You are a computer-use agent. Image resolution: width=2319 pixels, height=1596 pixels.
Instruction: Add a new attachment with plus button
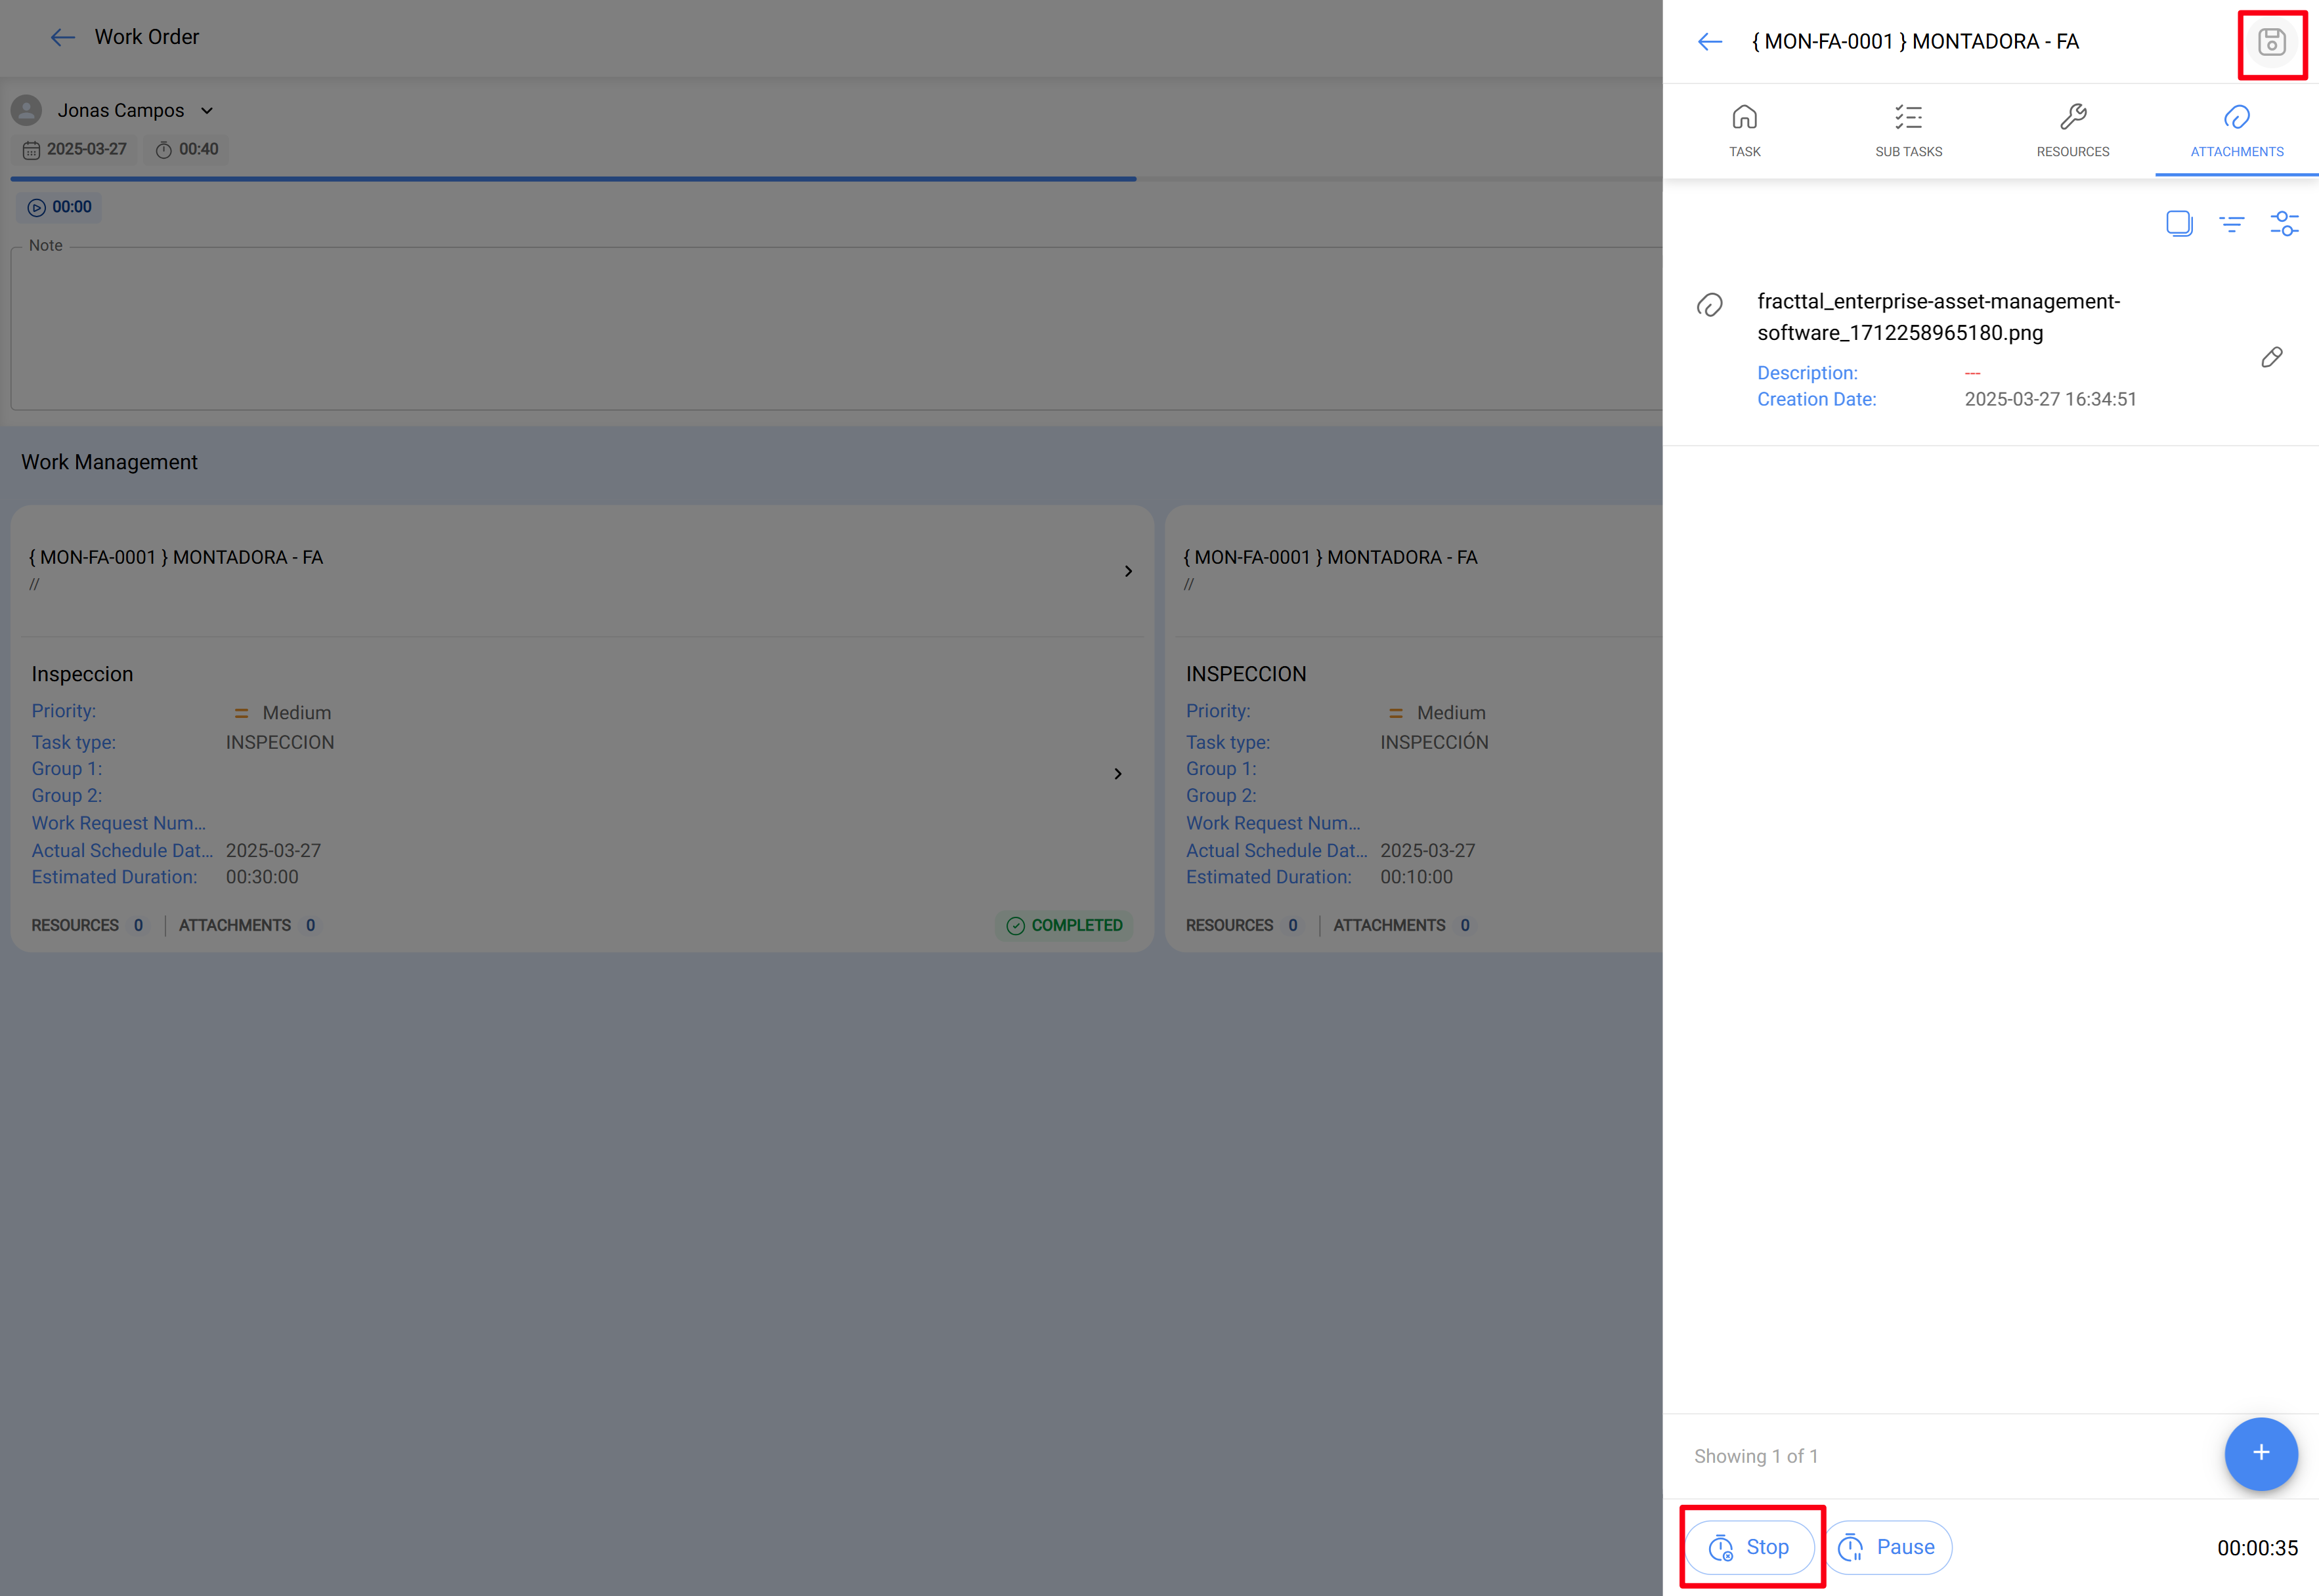pyautogui.click(x=2260, y=1453)
